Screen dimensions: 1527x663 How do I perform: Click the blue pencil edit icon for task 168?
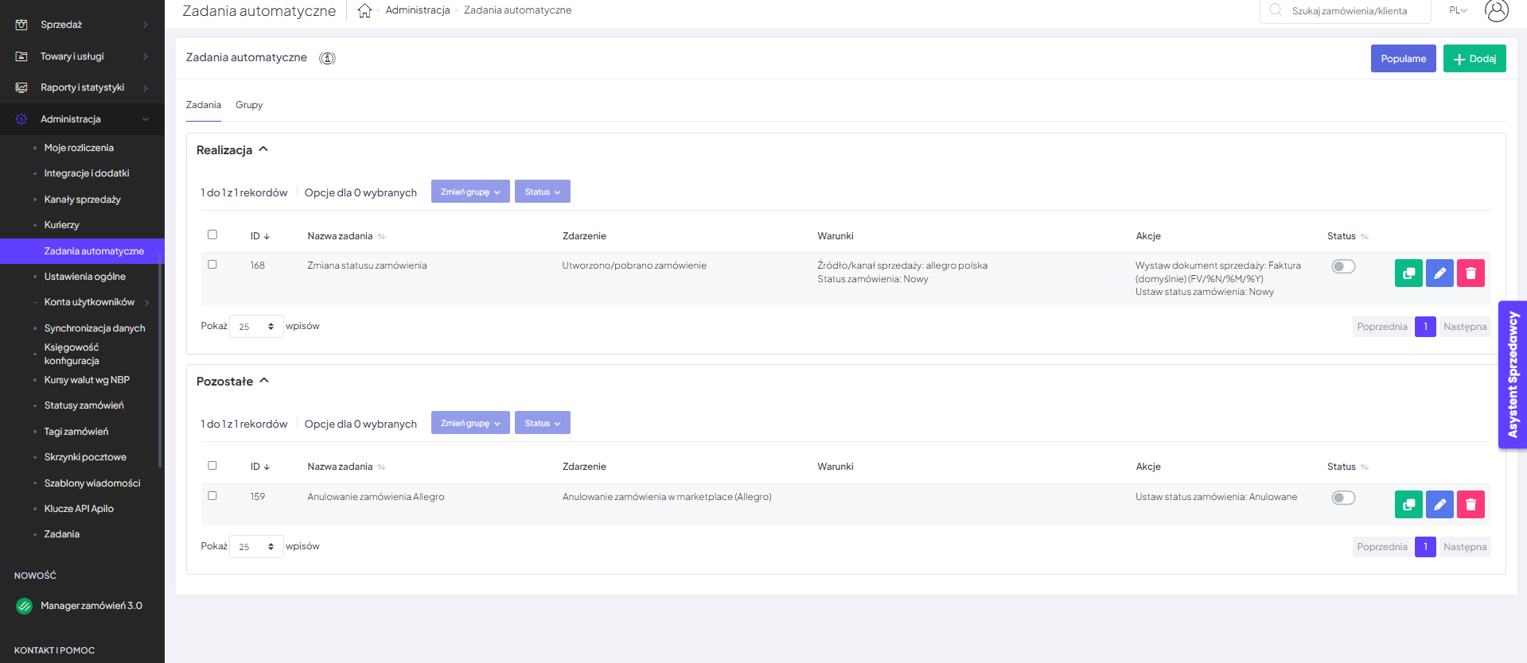[x=1439, y=273]
